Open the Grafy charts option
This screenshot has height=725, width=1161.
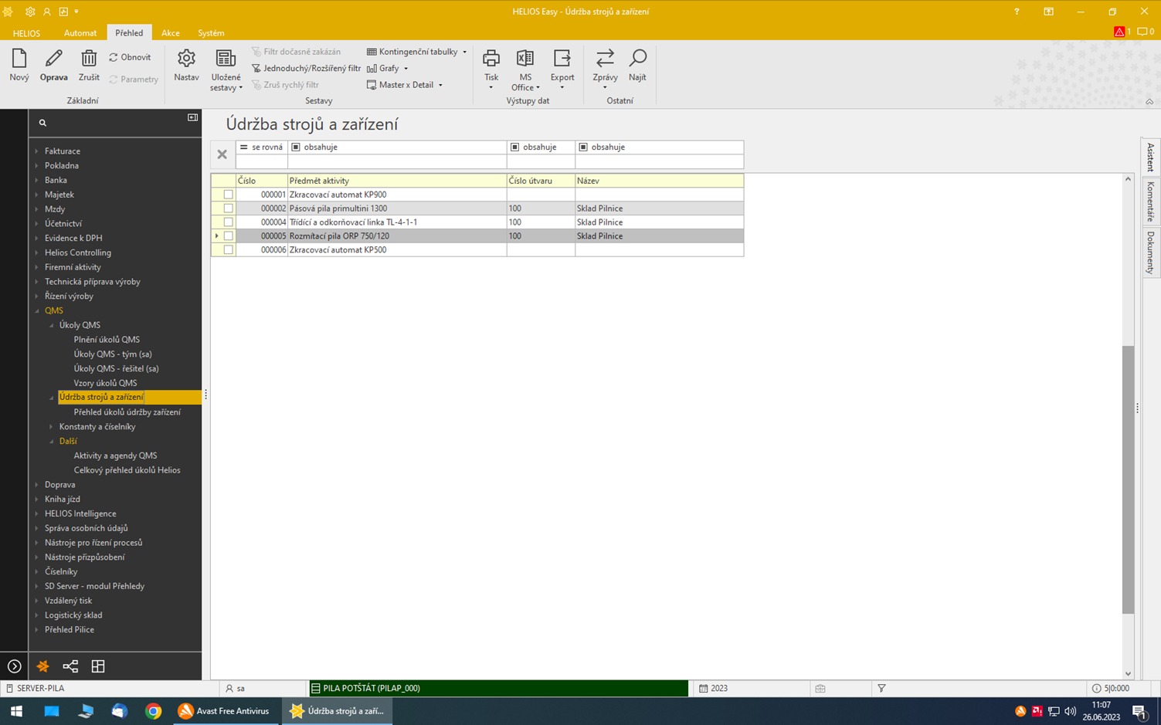point(387,68)
